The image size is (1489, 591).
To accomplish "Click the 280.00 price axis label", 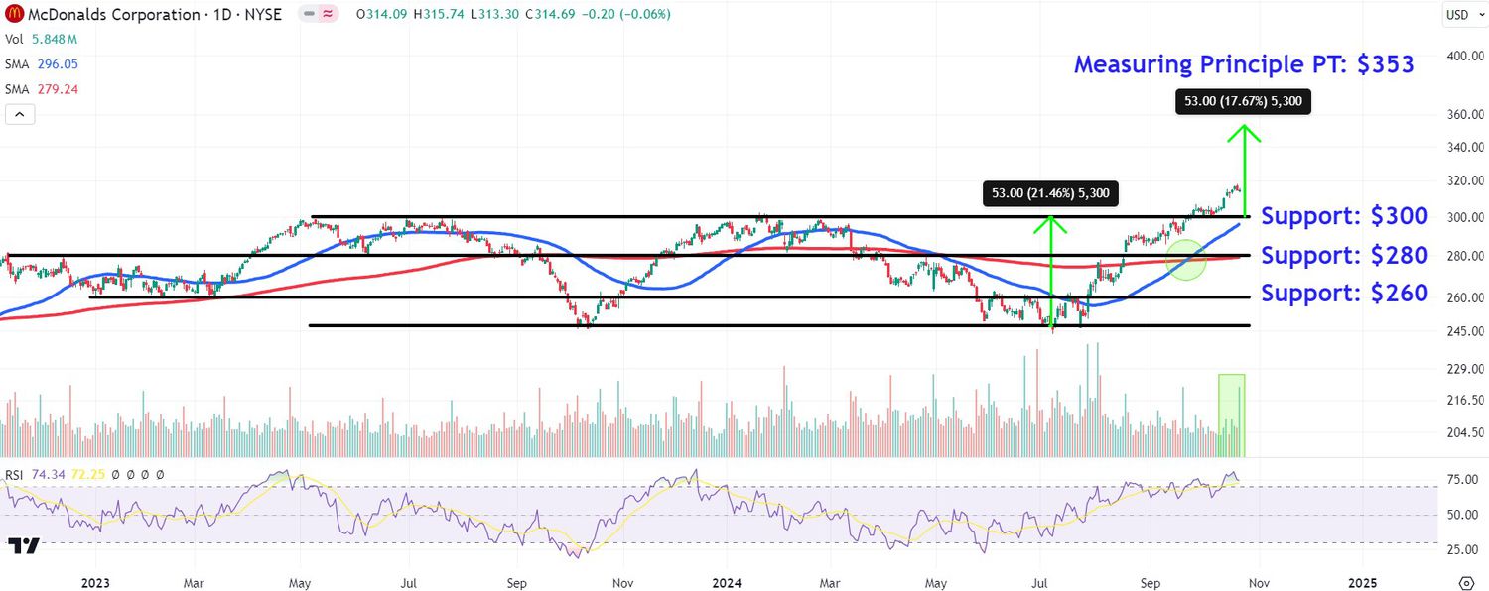I will [1465, 257].
